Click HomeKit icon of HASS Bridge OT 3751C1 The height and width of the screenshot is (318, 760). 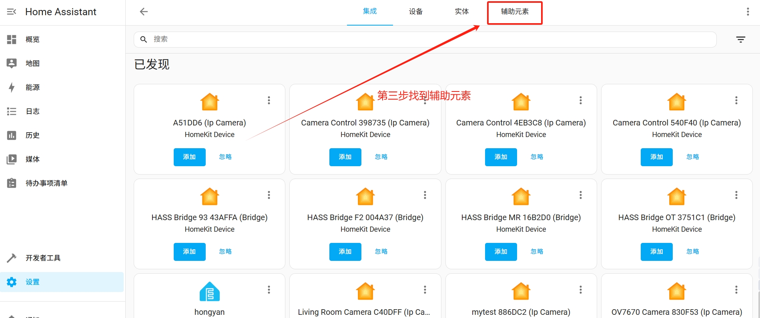tap(677, 197)
